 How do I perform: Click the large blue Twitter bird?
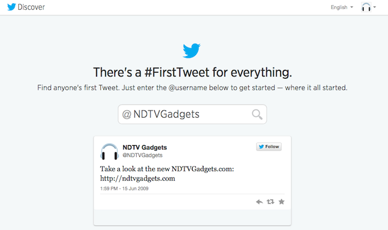click(191, 51)
